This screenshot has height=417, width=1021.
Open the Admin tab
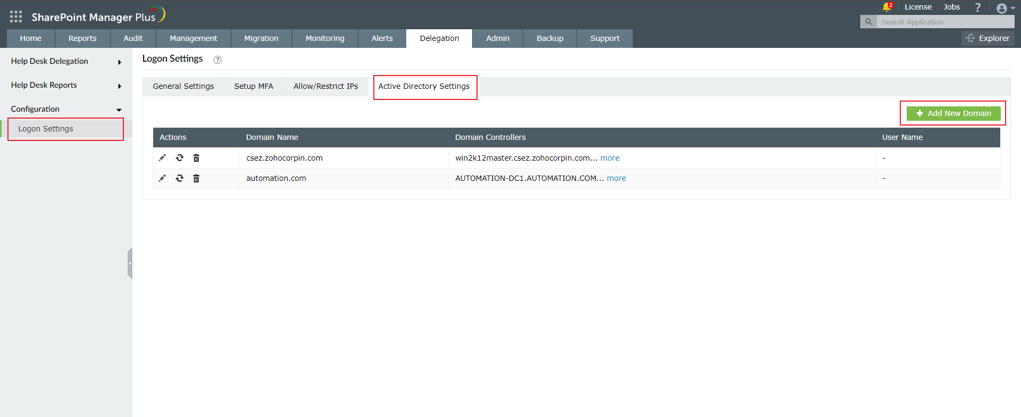coord(498,38)
